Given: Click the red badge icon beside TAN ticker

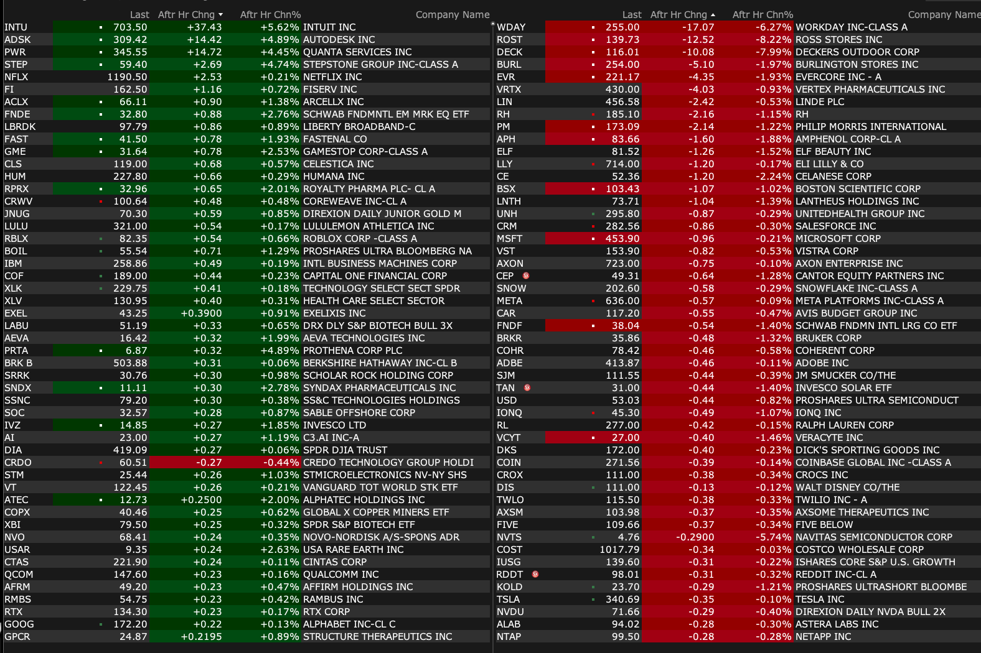Looking at the screenshot, I should coord(527,387).
